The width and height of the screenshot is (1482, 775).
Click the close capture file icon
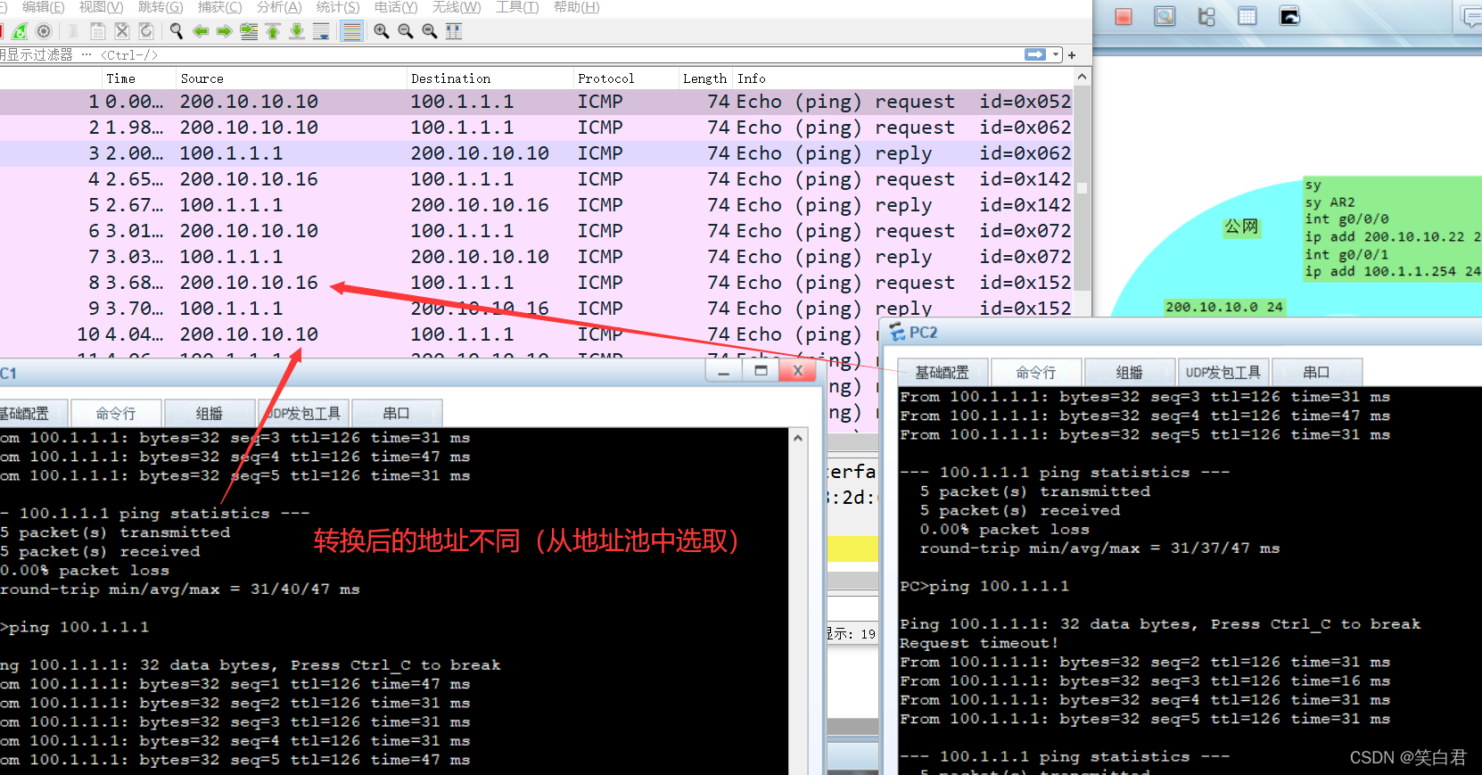point(122,31)
